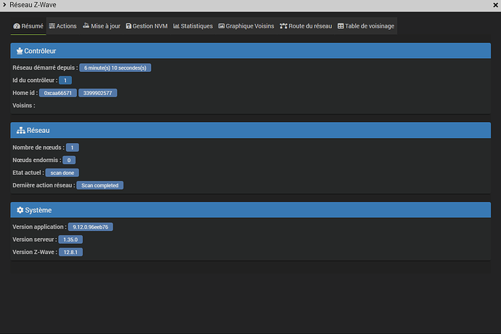Click the controller Id badge next to 'Id du contrôleur'
Screen dimensions: 501x334
(x=65, y=80)
